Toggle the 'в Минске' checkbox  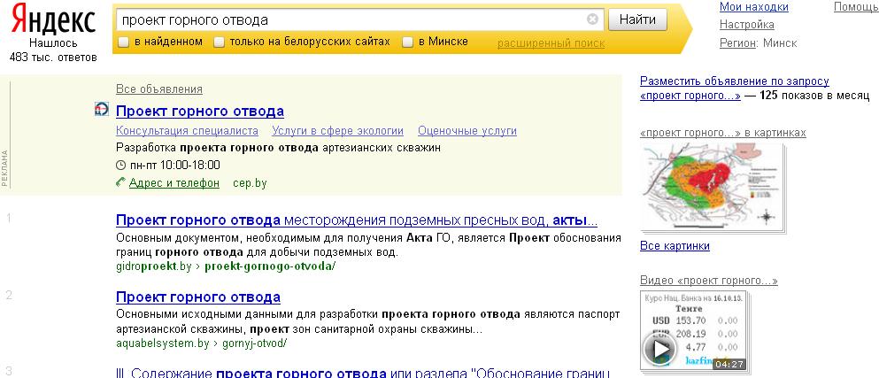tap(408, 42)
